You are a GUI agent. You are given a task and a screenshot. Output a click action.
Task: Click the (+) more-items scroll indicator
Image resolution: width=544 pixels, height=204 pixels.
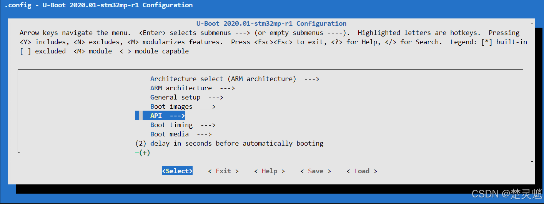(x=145, y=153)
